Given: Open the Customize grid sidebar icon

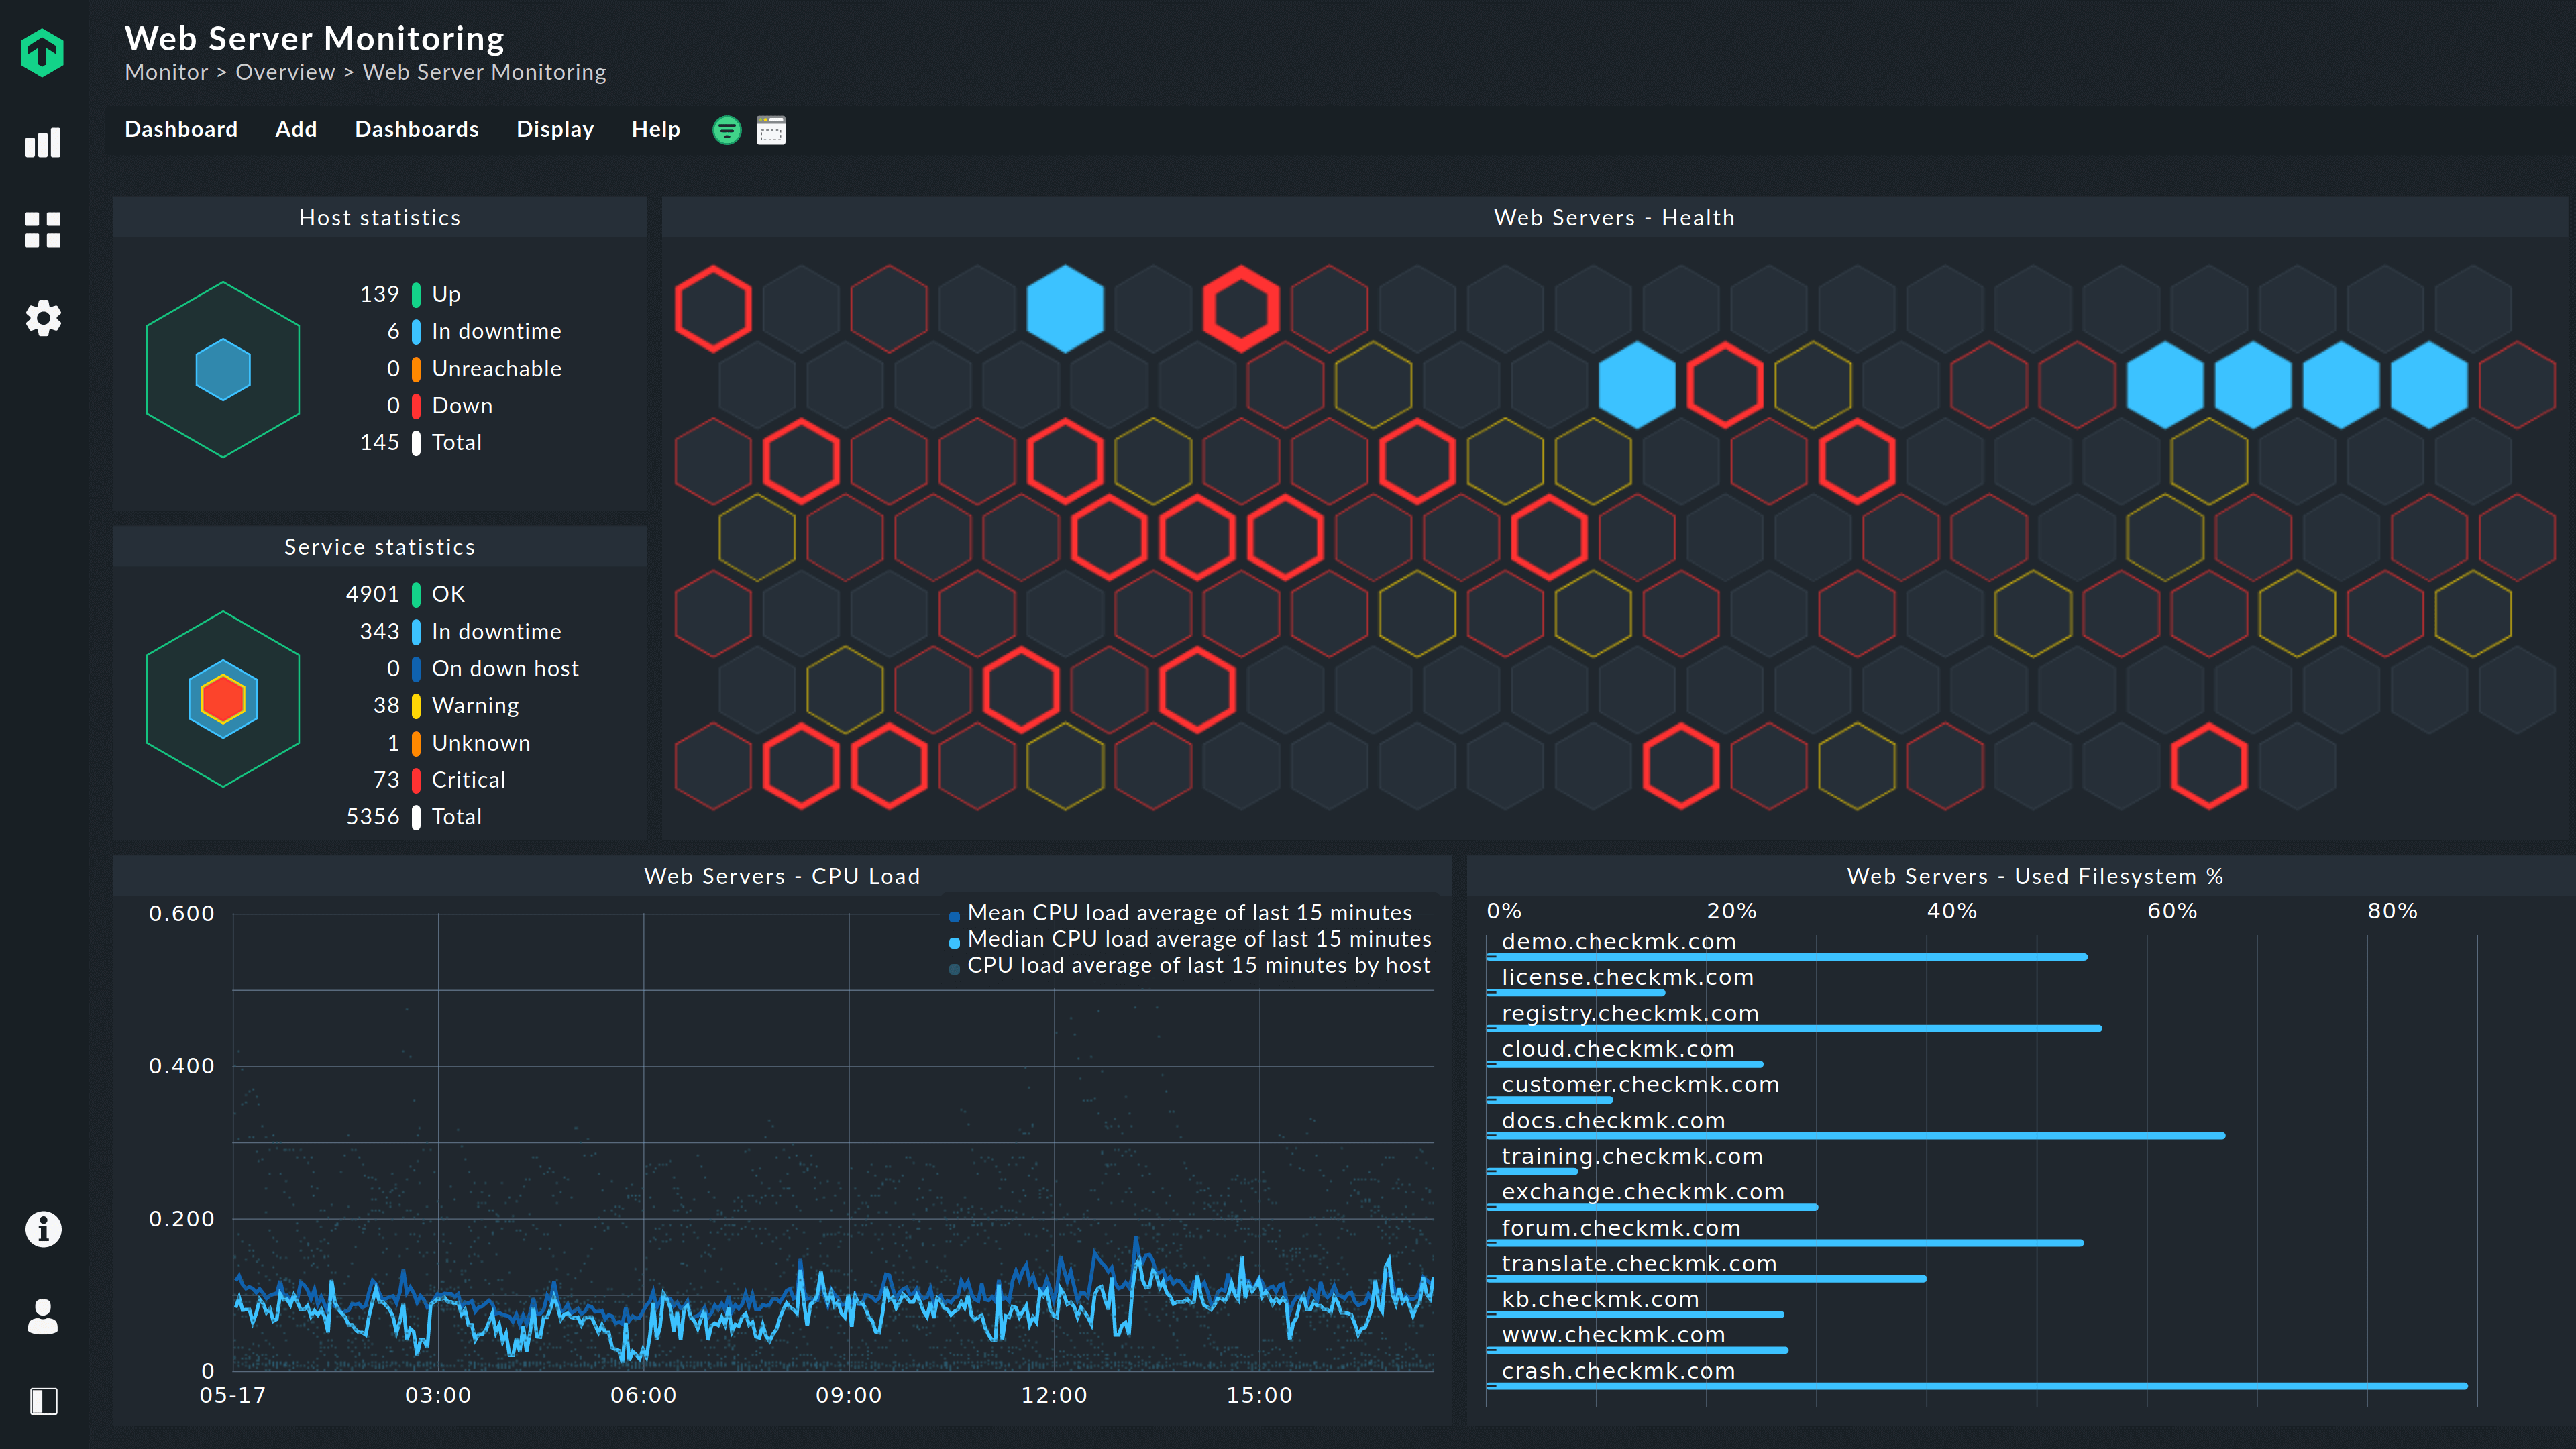Looking at the screenshot, I should [42, 230].
